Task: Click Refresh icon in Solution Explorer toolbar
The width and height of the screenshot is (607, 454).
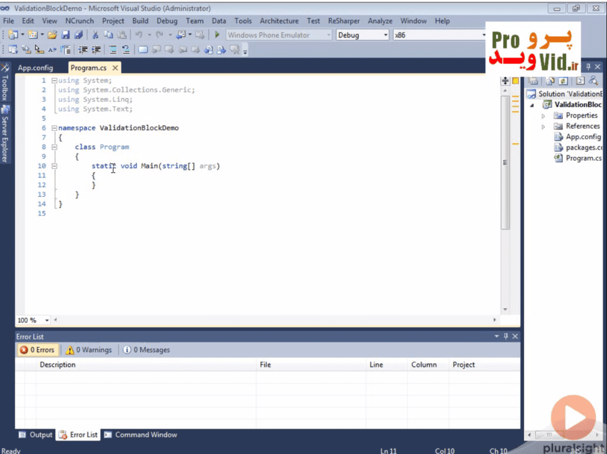Action: click(563, 81)
